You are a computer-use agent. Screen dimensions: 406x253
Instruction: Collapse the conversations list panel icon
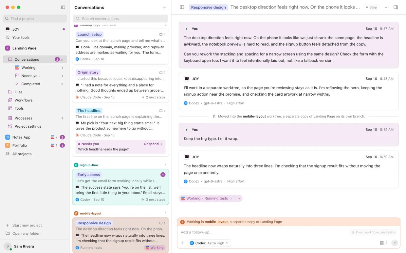point(182,7)
